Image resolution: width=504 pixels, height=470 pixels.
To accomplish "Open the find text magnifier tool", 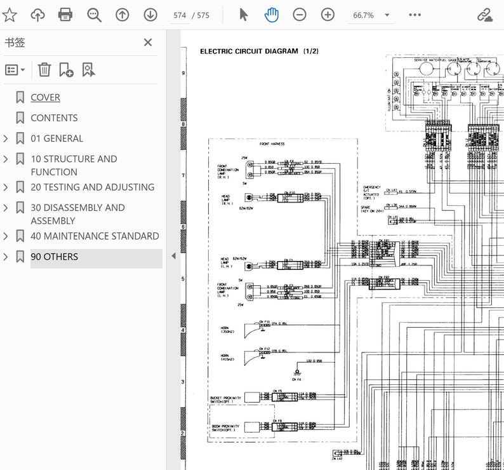I will coord(94,15).
